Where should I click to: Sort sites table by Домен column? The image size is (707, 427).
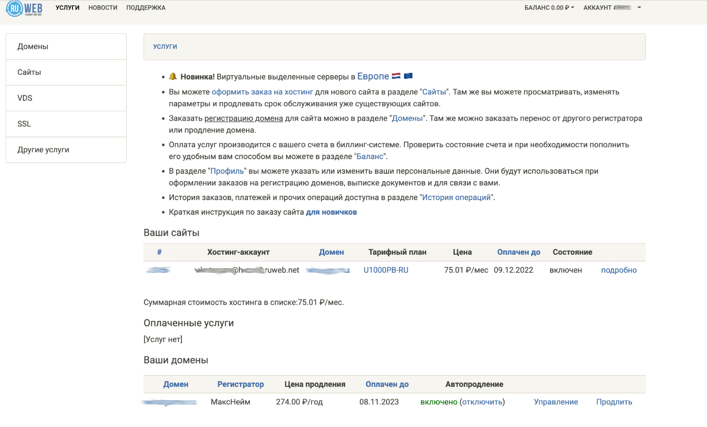pos(331,252)
